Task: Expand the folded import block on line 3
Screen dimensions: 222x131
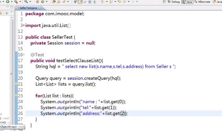Action: point(24,25)
